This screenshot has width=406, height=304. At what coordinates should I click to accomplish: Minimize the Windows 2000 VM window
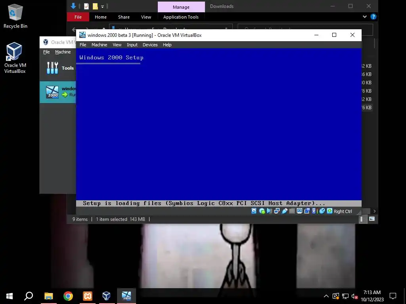[316, 35]
